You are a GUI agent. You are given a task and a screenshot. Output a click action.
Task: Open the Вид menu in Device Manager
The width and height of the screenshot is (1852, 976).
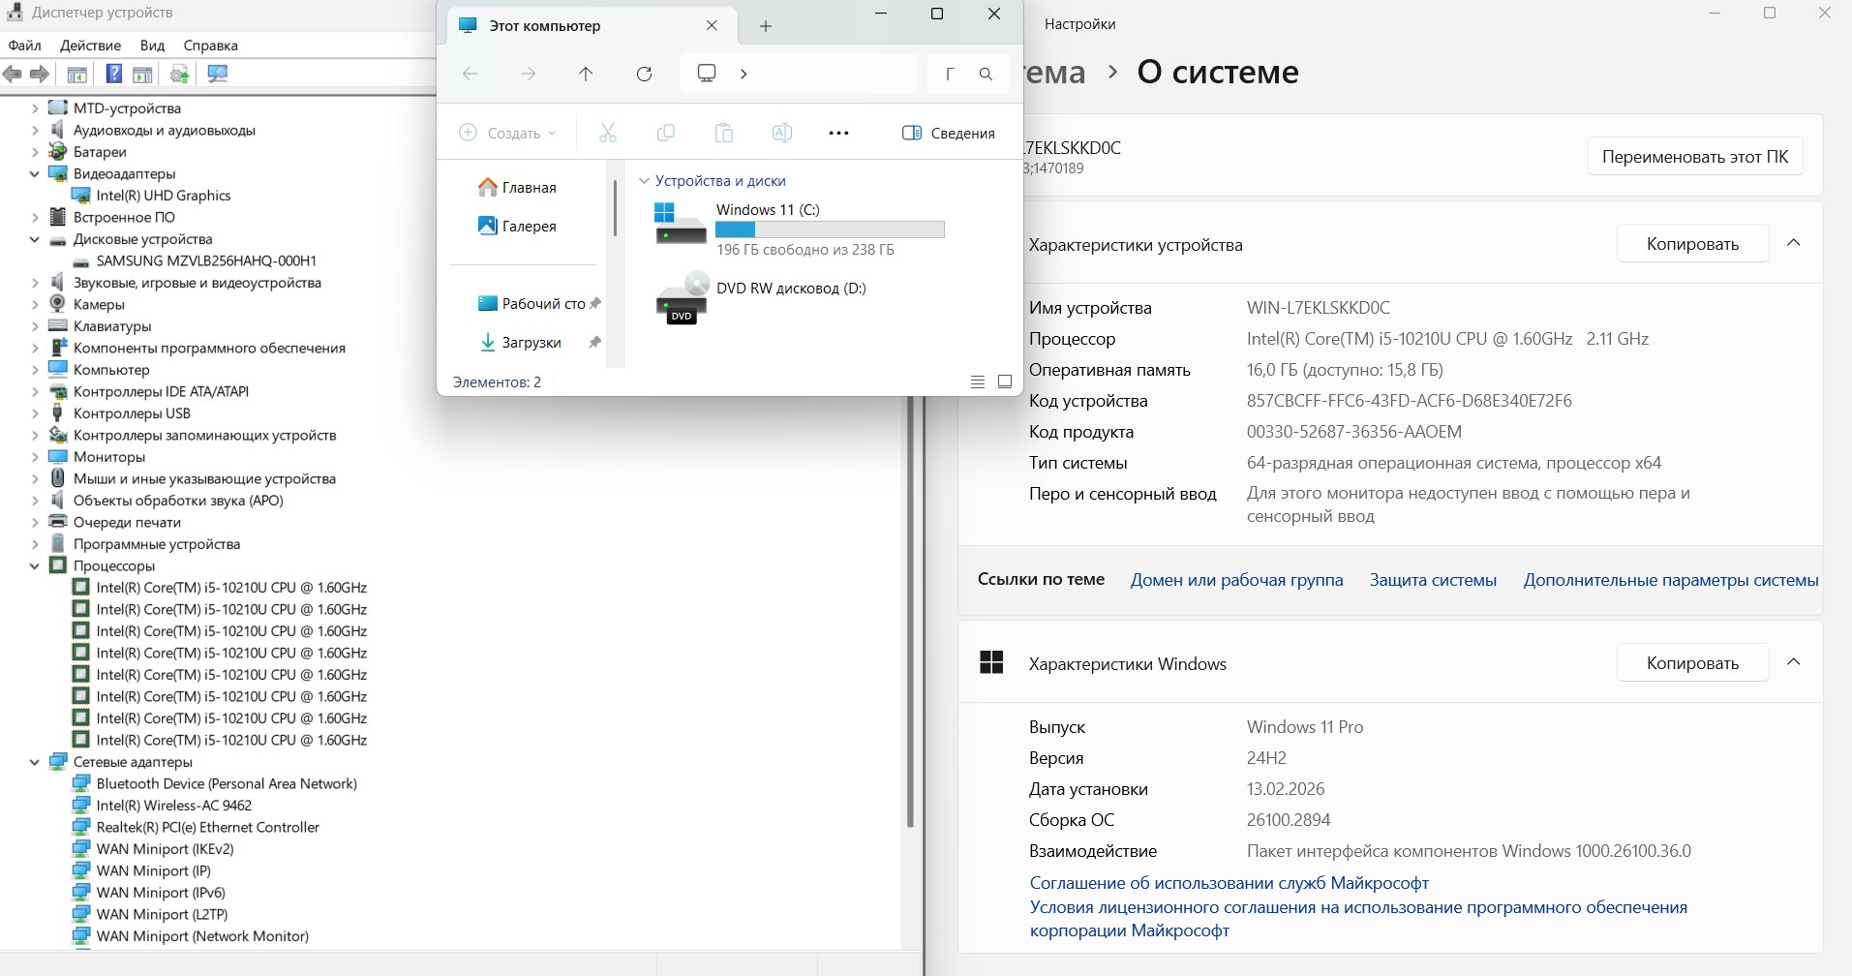[x=152, y=46]
